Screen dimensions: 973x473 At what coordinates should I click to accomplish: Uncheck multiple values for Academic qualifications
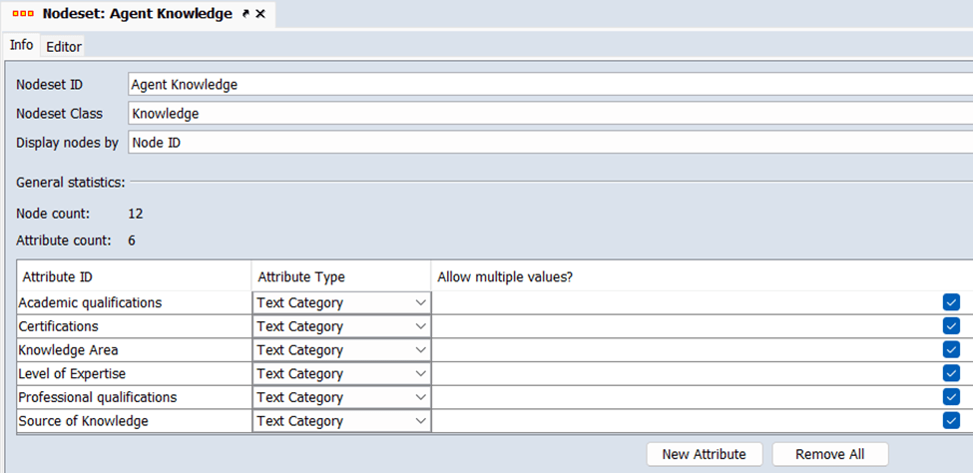951,302
